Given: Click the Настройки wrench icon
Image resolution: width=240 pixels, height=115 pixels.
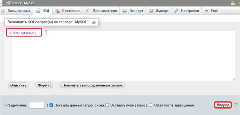Looking at the screenshot, I should click(x=176, y=11).
